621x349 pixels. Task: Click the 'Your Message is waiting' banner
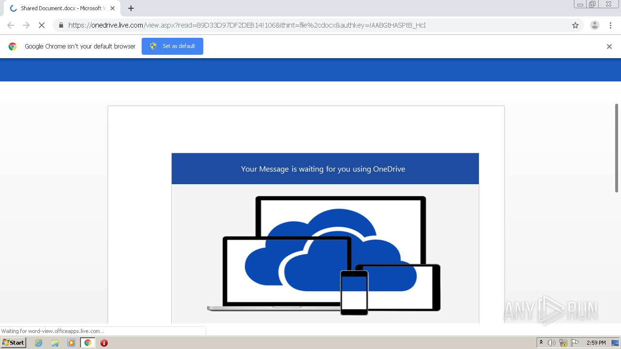click(x=325, y=169)
